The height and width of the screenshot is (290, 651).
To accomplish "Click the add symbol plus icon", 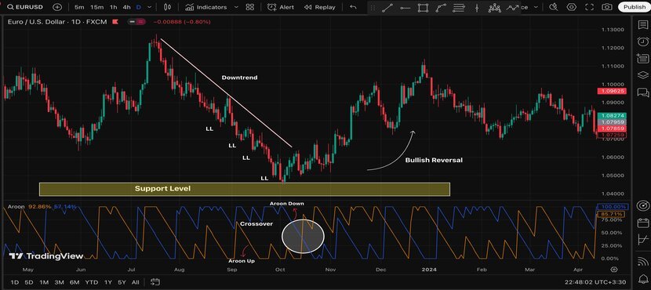I will 58,7.
